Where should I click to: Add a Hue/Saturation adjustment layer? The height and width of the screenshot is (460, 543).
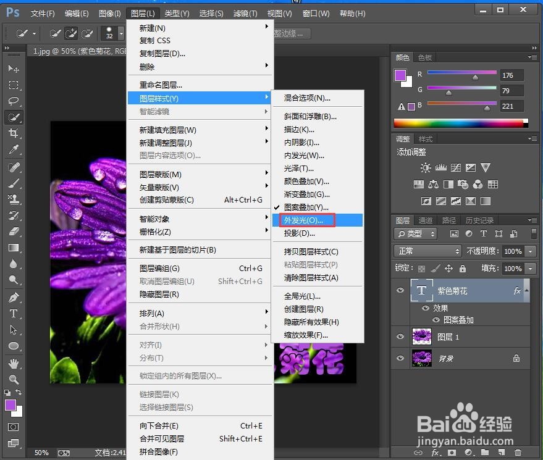coord(419,184)
